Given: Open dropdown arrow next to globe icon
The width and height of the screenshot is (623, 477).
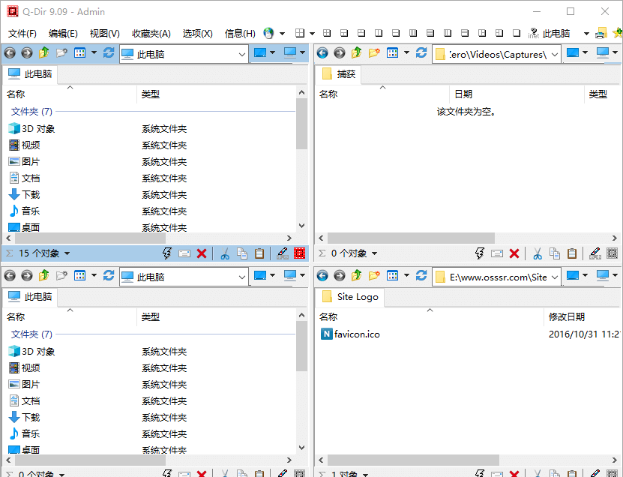Looking at the screenshot, I should click(x=282, y=34).
